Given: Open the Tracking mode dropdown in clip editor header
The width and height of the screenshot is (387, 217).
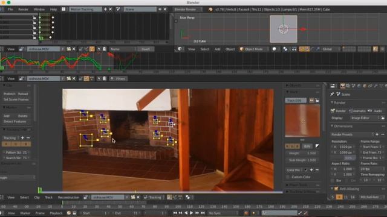Looking at the screenshot, I should 154,197.
